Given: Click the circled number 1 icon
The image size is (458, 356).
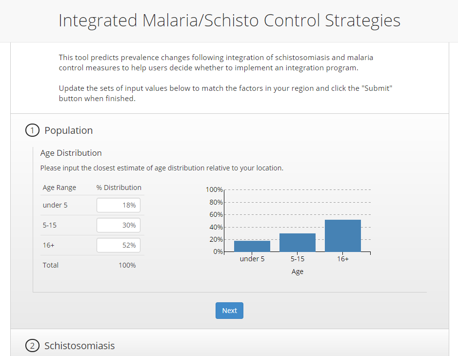Looking at the screenshot, I should tap(32, 131).
